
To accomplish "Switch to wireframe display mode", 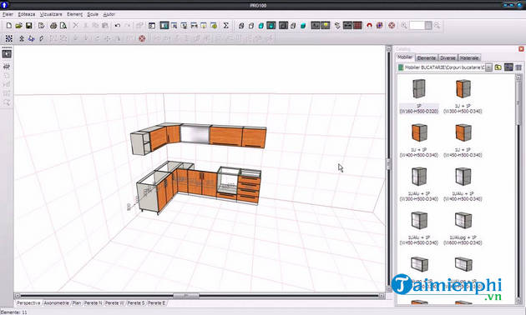I will point(241,26).
